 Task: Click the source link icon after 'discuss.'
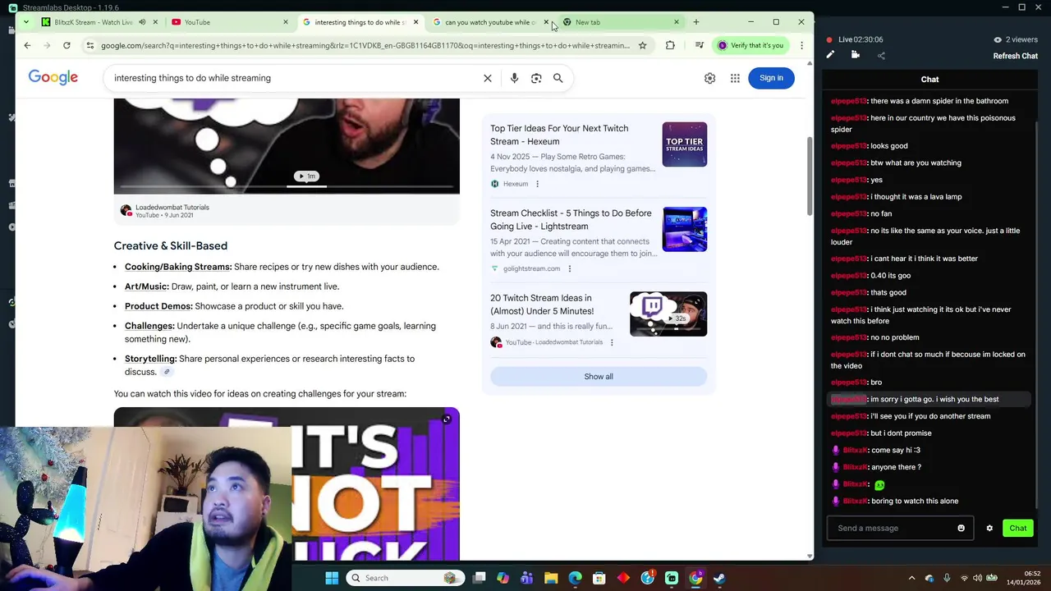[167, 372]
